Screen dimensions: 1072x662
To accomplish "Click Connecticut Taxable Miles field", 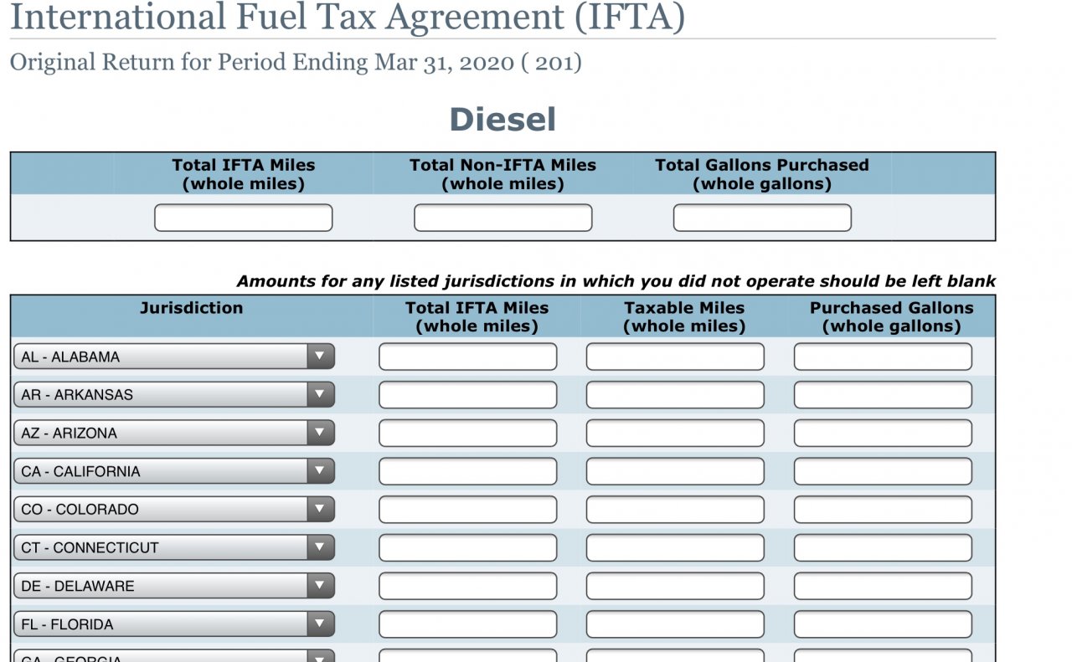I will click(675, 548).
